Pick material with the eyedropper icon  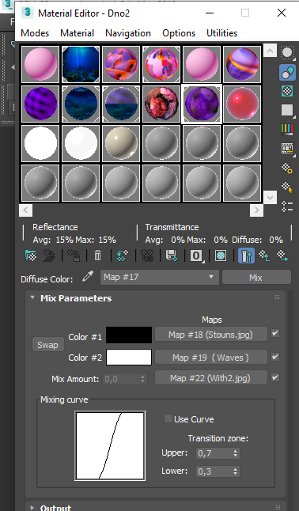pos(87,277)
